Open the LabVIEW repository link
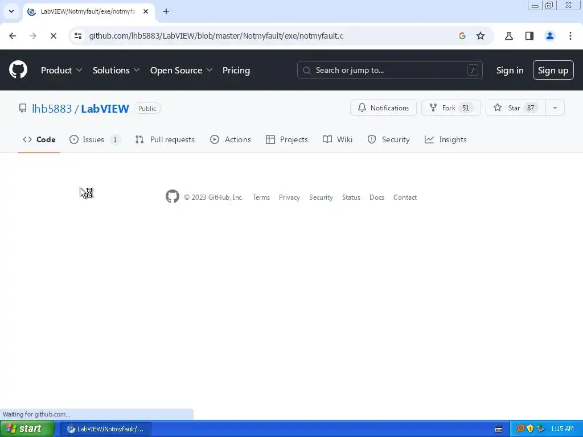This screenshot has height=437, width=583. pyautogui.click(x=105, y=109)
